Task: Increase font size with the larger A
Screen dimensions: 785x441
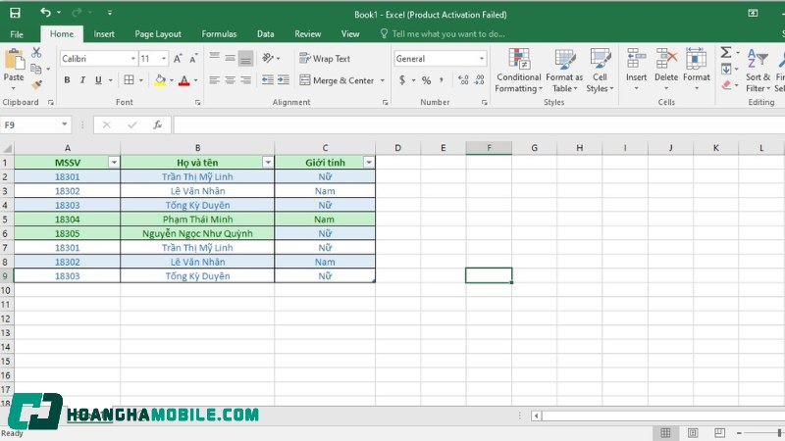Action: 178,59
